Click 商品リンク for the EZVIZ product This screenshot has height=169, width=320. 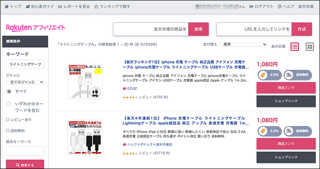286,88
